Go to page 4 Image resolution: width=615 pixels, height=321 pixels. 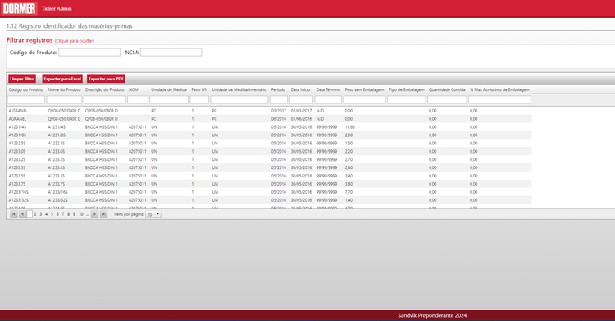(46, 214)
